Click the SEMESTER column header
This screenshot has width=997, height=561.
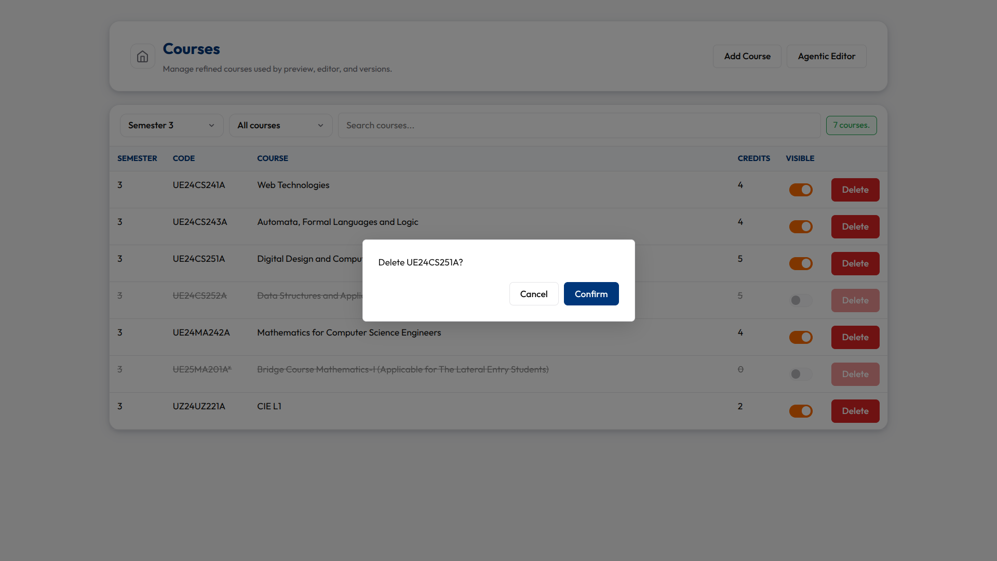pos(137,158)
